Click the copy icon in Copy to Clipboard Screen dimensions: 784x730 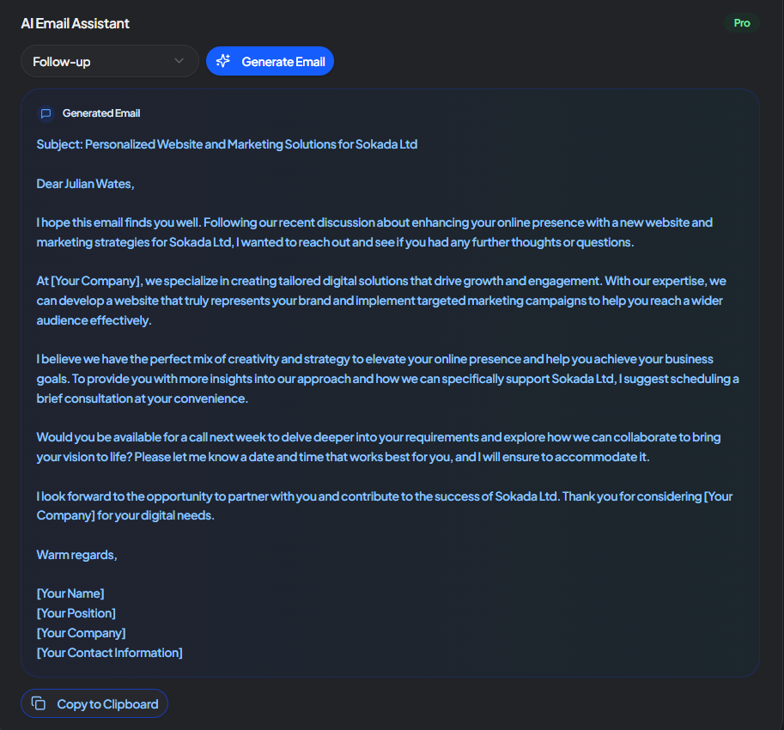point(39,703)
